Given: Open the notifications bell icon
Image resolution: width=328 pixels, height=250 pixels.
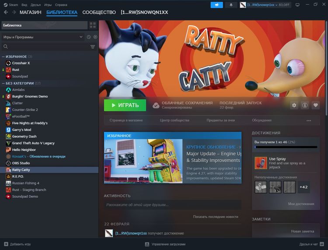Looking at the screenshot, I should [231, 5].
